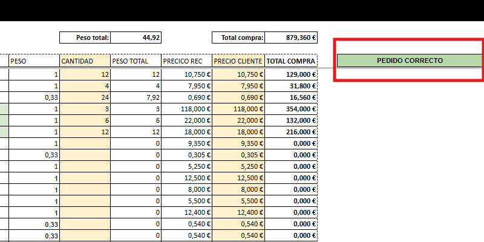Click the CANTIDAD cell in the 129,000 € row
This screenshot has height=242, width=484.
85,74
